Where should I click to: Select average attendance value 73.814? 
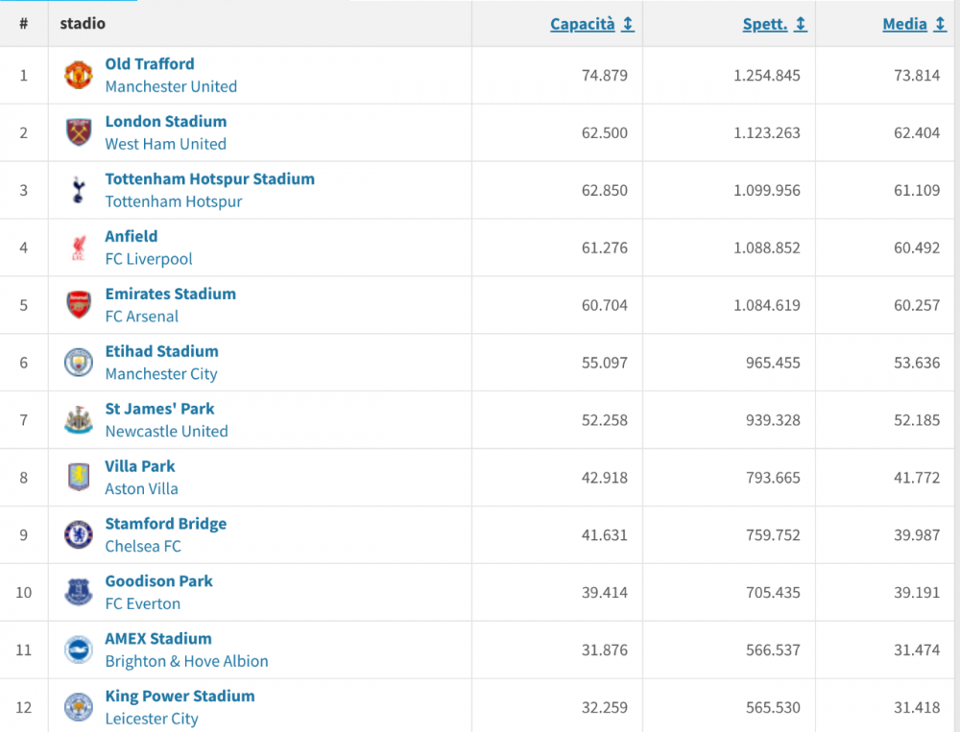(917, 75)
